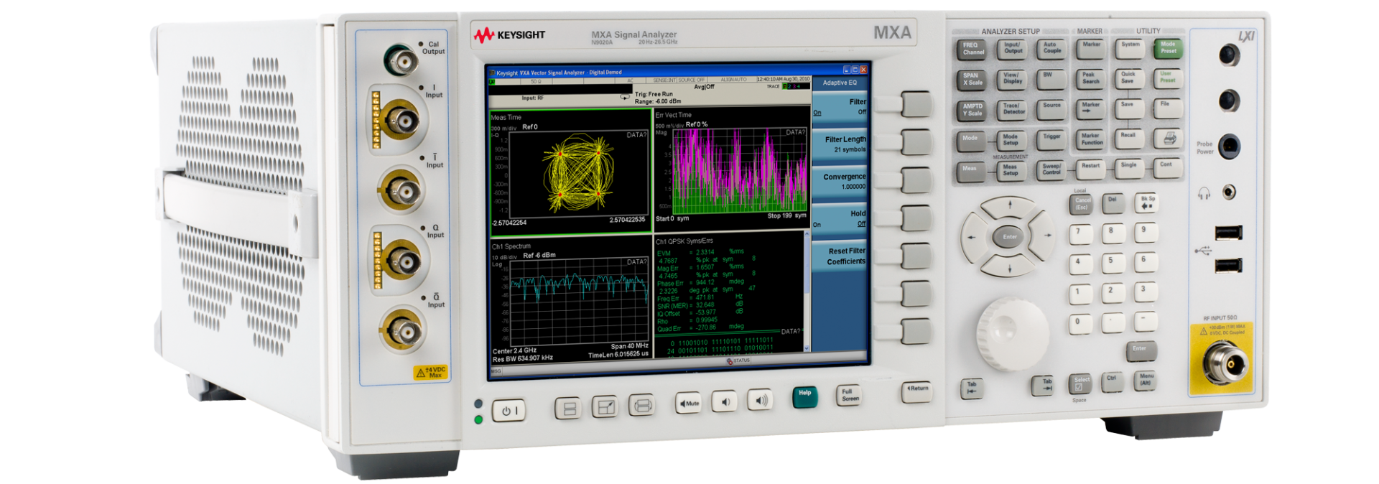Viewport: 1379px width, 484px height.
Task: Push the Single sweep key
Action: [1128, 169]
